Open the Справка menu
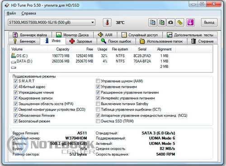This screenshot has width=226, height=166. [x=28, y=13]
